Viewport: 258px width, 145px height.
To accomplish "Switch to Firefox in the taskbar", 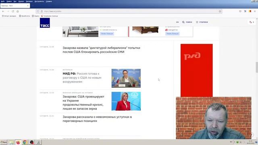I will click(18, 142).
